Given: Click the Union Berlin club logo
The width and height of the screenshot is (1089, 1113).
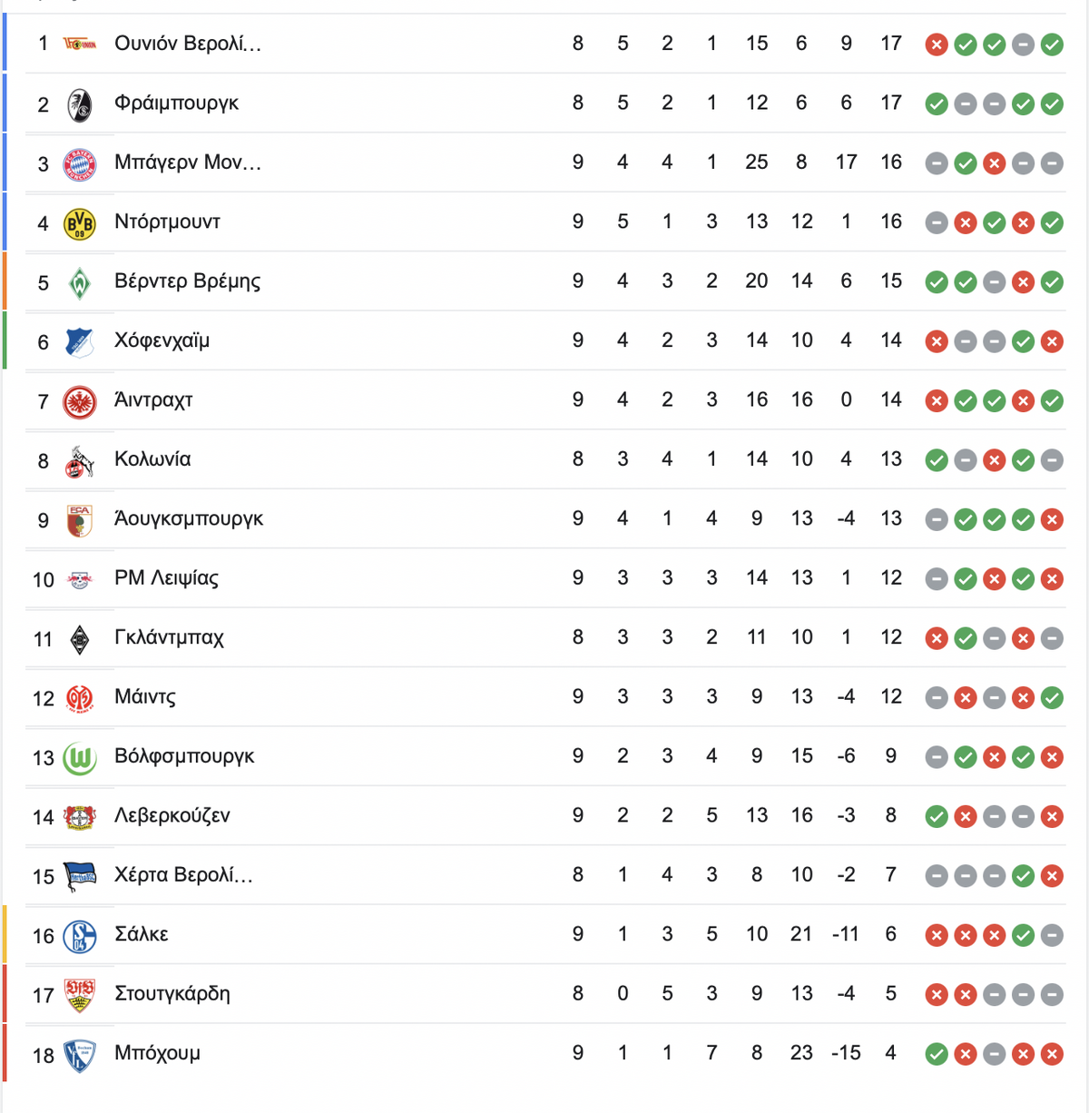Looking at the screenshot, I should coord(80,44).
